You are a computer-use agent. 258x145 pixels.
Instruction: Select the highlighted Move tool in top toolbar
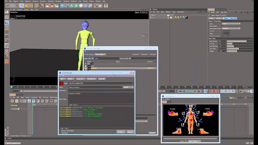(22, 6)
